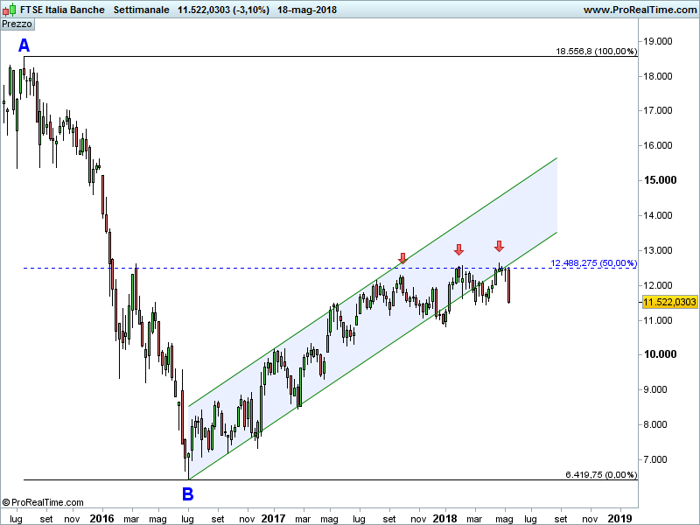Click the 2018 year label on the time axis

coord(445,518)
